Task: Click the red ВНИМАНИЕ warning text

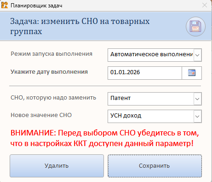Action: click(x=105, y=138)
